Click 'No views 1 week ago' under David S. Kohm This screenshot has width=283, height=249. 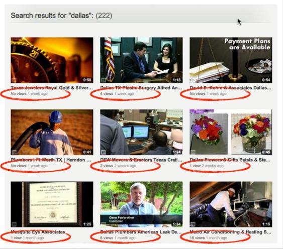208,93
